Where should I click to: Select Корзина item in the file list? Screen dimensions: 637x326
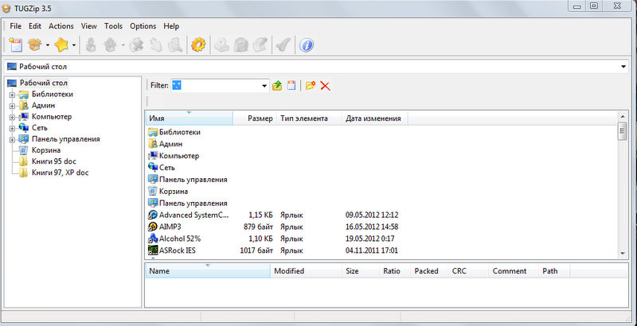(168, 191)
